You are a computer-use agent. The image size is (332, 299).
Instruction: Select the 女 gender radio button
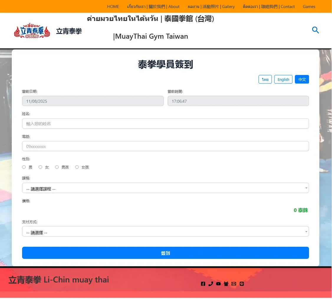(x=40, y=167)
